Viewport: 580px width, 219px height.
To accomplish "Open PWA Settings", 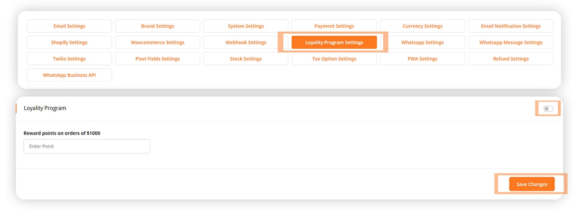I will click(422, 59).
